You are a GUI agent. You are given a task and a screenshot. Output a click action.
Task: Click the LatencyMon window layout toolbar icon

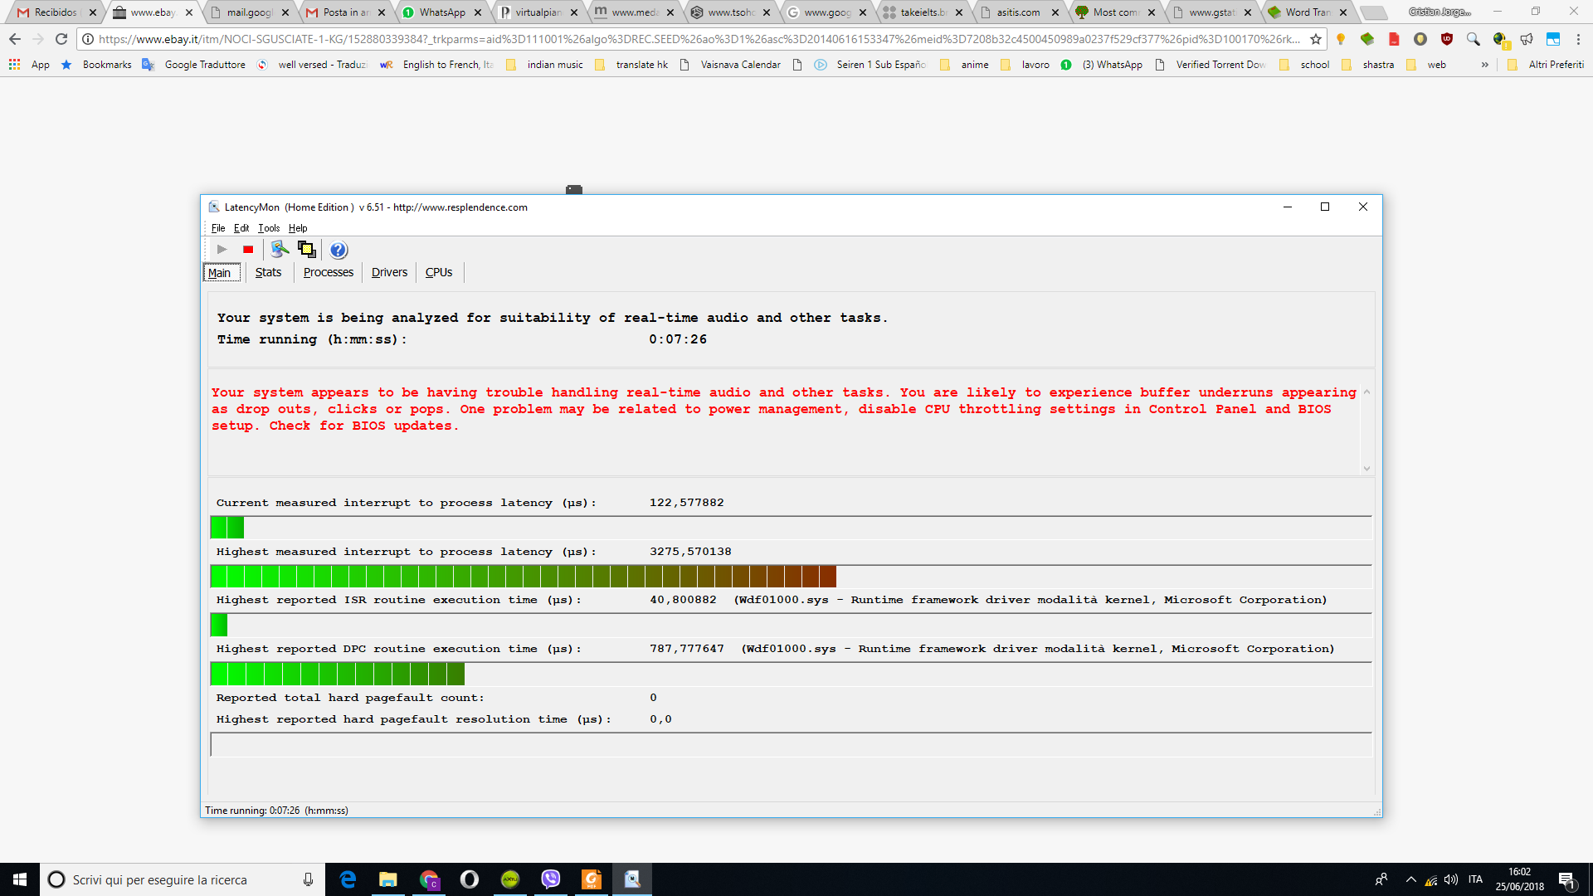tap(307, 249)
